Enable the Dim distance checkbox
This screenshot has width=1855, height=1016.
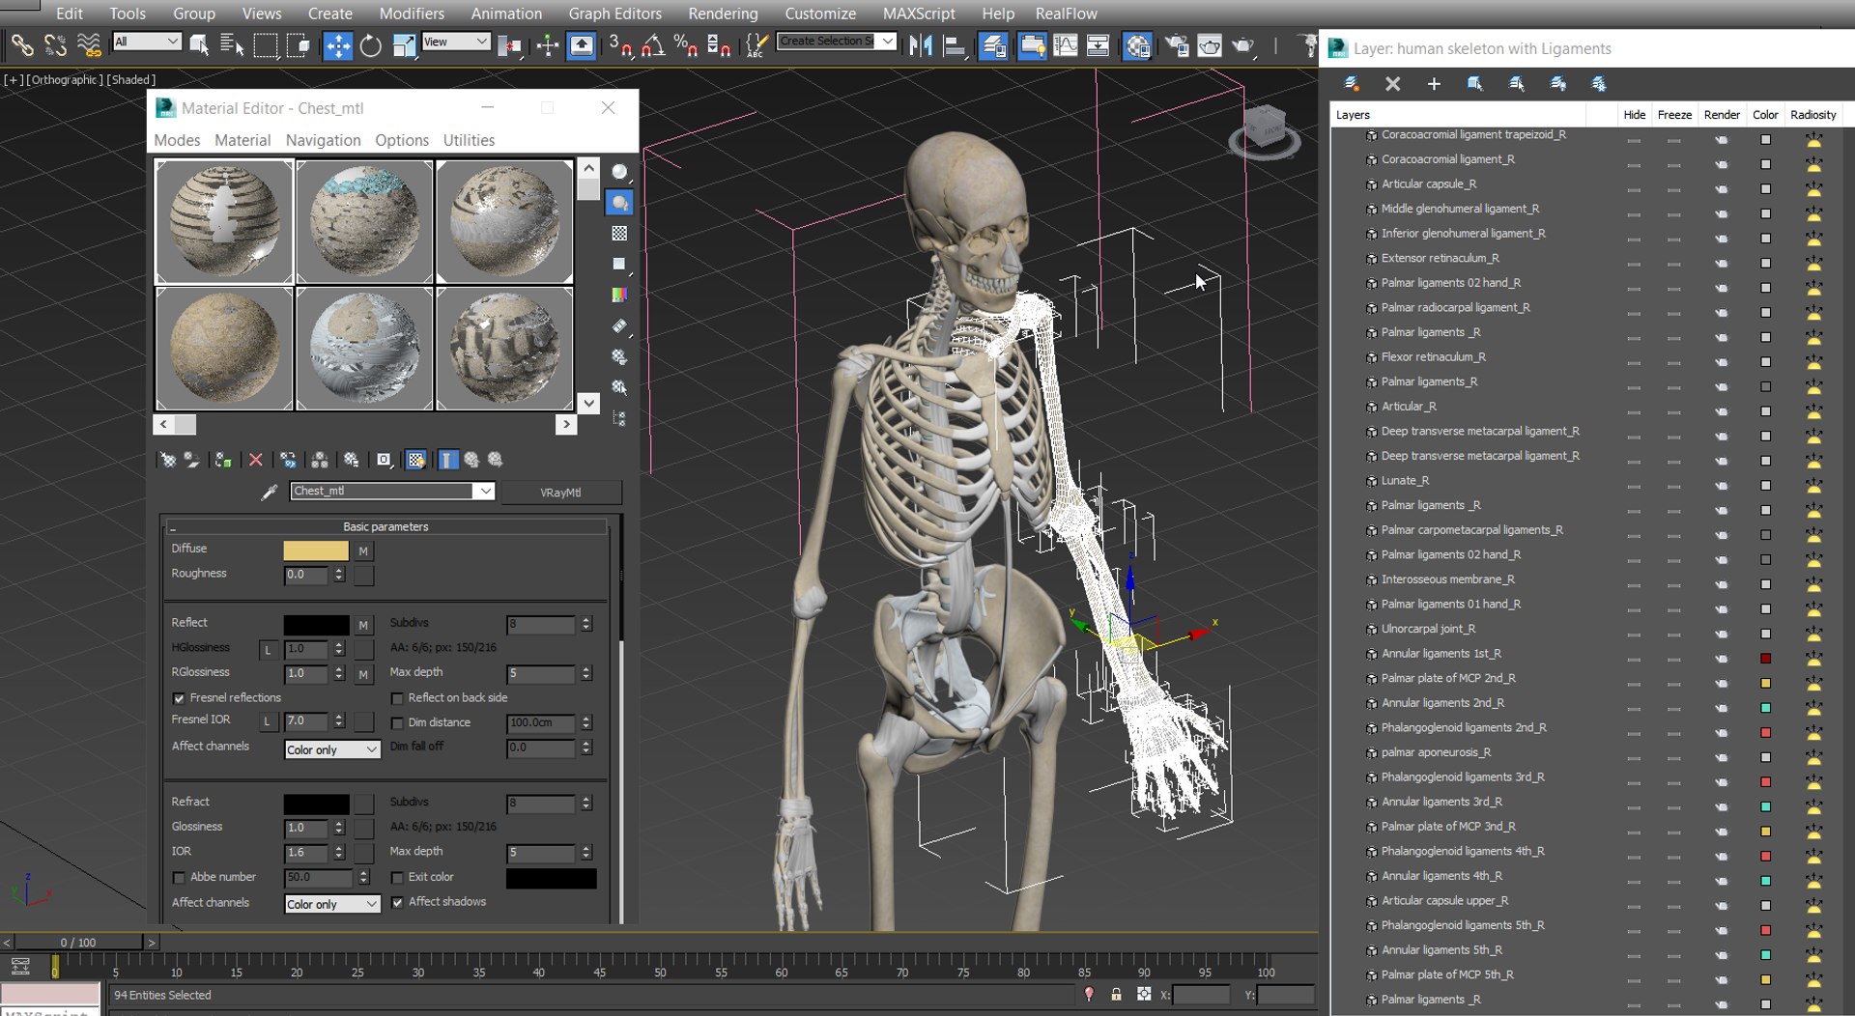[x=397, y=723]
